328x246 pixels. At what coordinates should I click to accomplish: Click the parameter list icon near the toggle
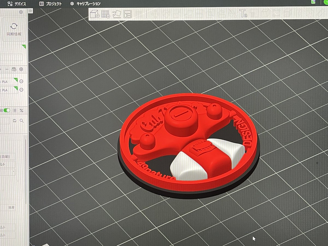click(15, 111)
